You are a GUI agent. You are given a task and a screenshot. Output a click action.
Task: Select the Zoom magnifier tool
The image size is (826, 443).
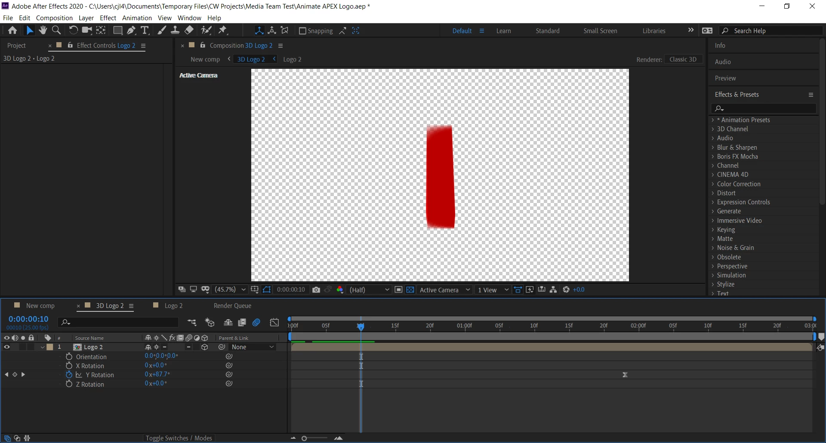pos(56,31)
